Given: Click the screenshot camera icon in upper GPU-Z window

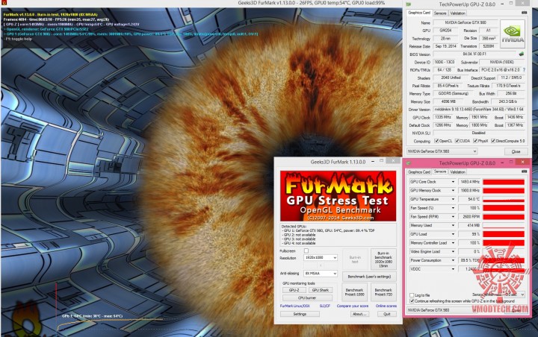Looking at the screenshot, I should pyautogui.click(x=524, y=13).
